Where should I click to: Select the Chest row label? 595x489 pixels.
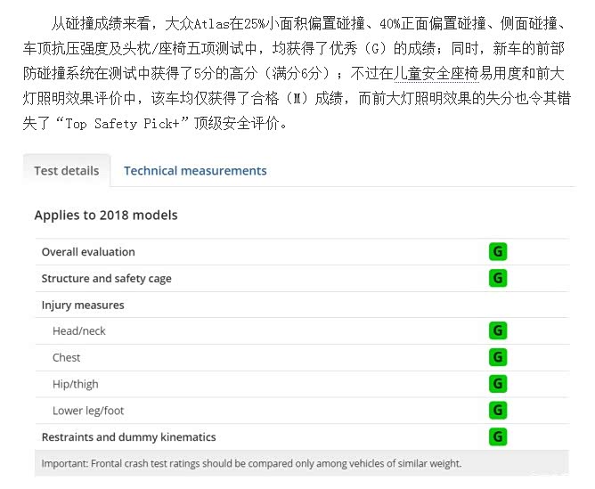click(66, 357)
